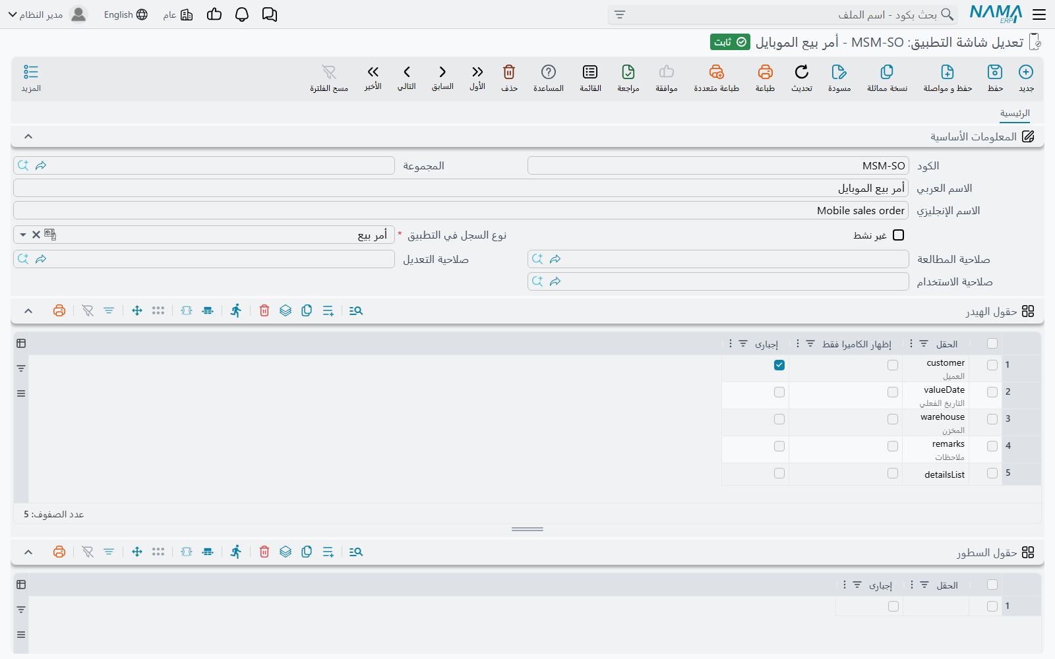Click the مراجعه (Review) icon
This screenshot has width=1055, height=659.
coord(628,72)
